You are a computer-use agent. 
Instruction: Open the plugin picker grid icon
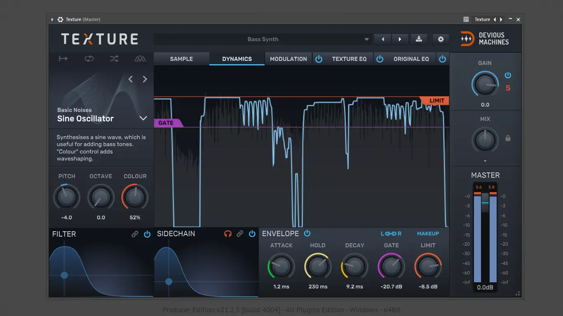466,19
